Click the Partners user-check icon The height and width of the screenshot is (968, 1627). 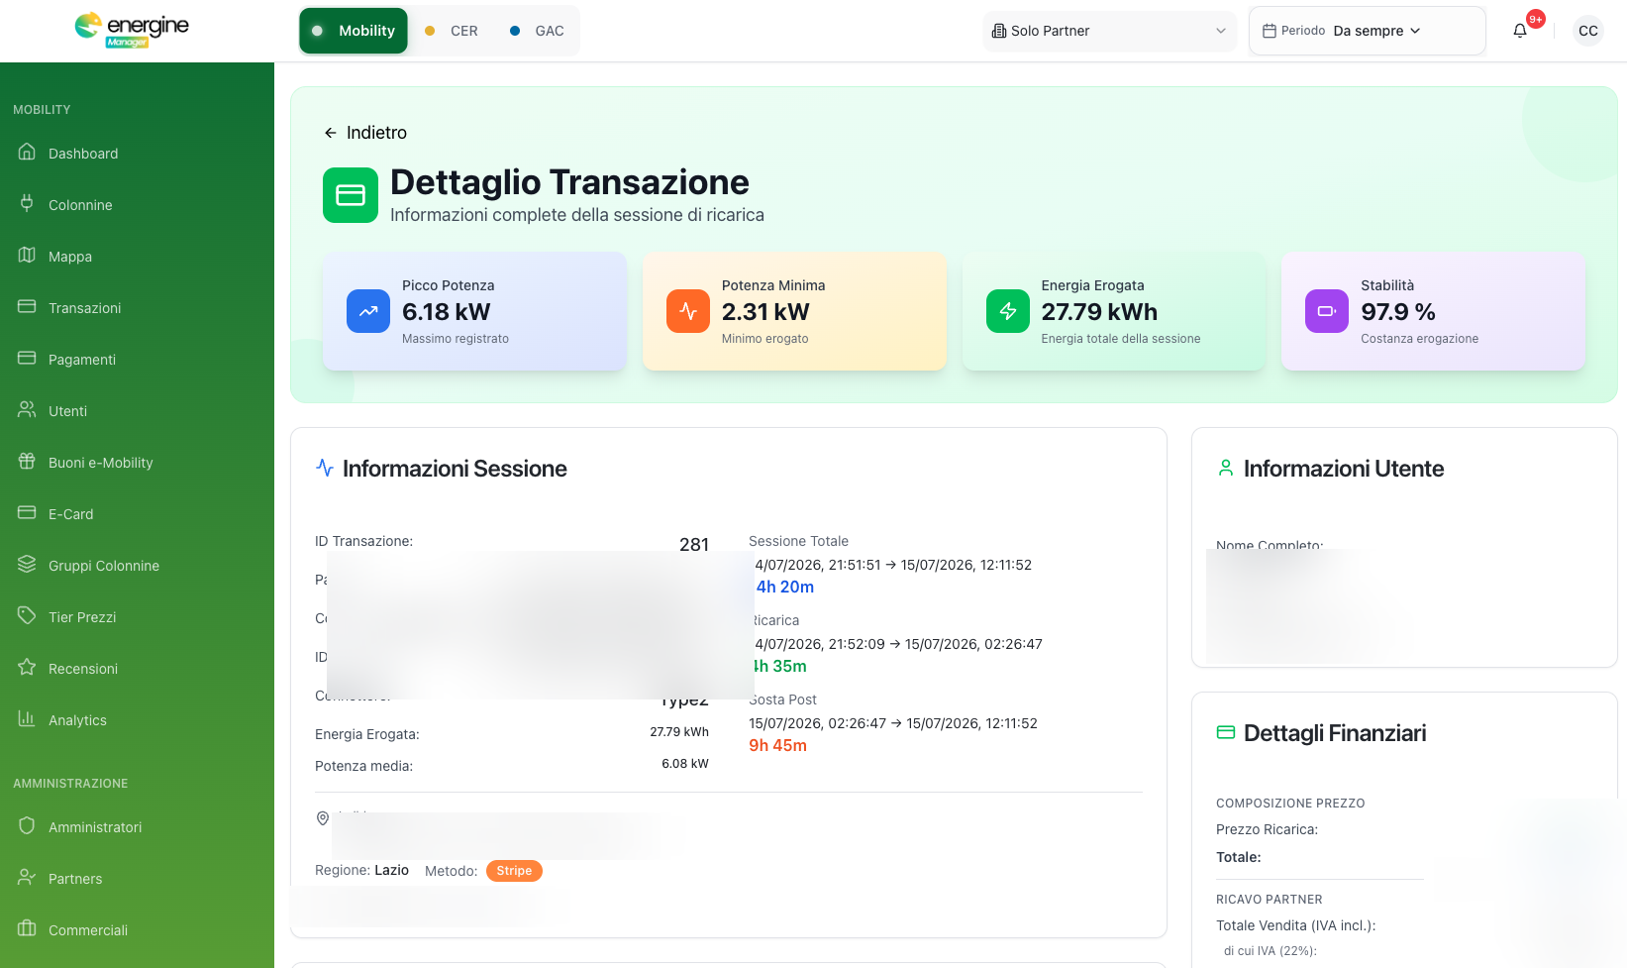(x=27, y=878)
